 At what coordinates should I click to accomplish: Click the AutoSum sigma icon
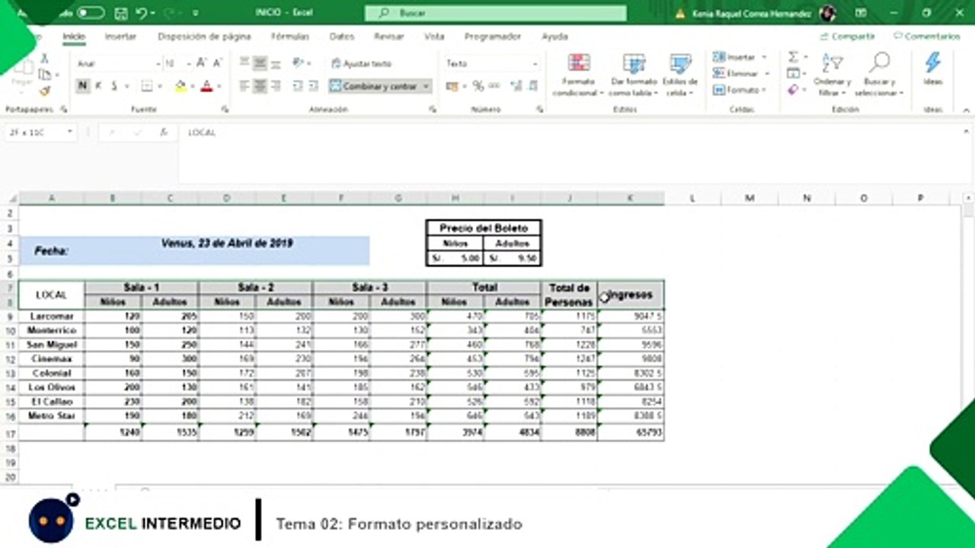click(793, 57)
